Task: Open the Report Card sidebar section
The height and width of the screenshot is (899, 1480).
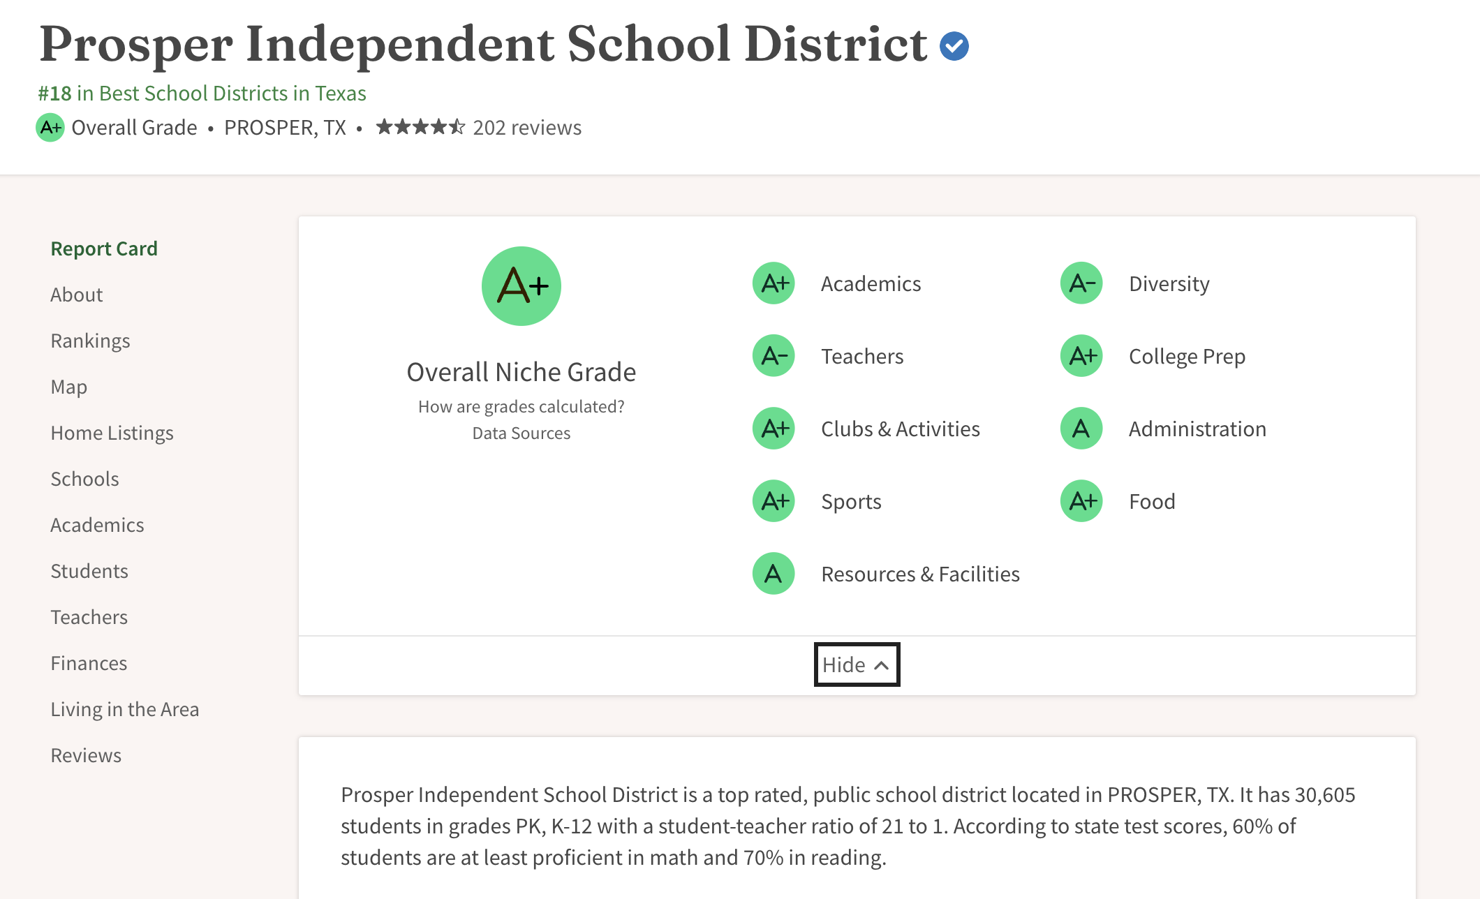Action: tap(104, 248)
